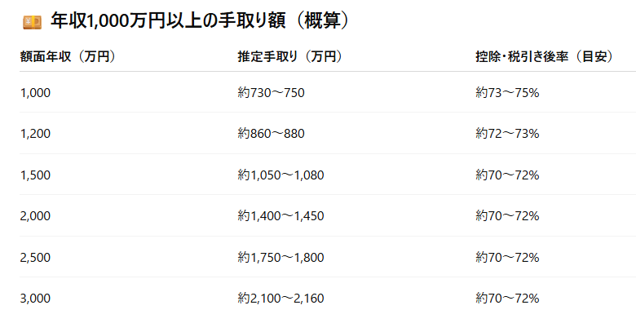
Task: Click the yen banknote emoji icon
Action: click(x=32, y=22)
